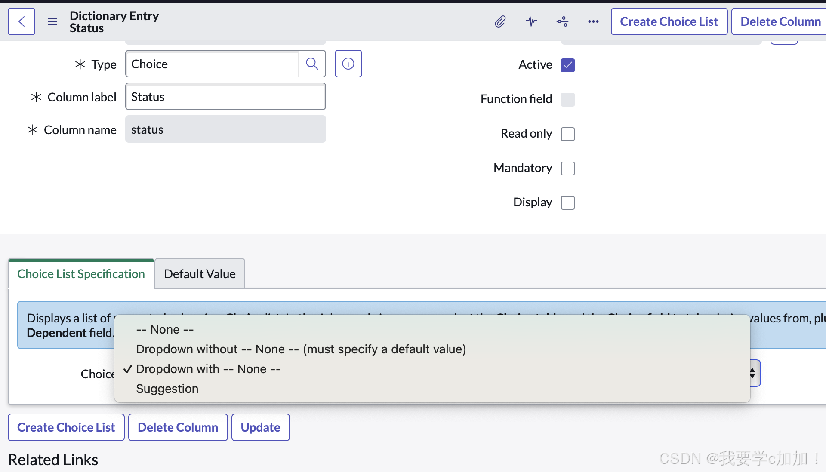This screenshot has width=826, height=472.
Task: Pick the Suggestion dropdown option
Action: [167, 389]
